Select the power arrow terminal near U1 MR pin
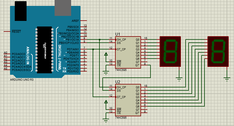Screen dimensions: 234x126 pos(106,54)
